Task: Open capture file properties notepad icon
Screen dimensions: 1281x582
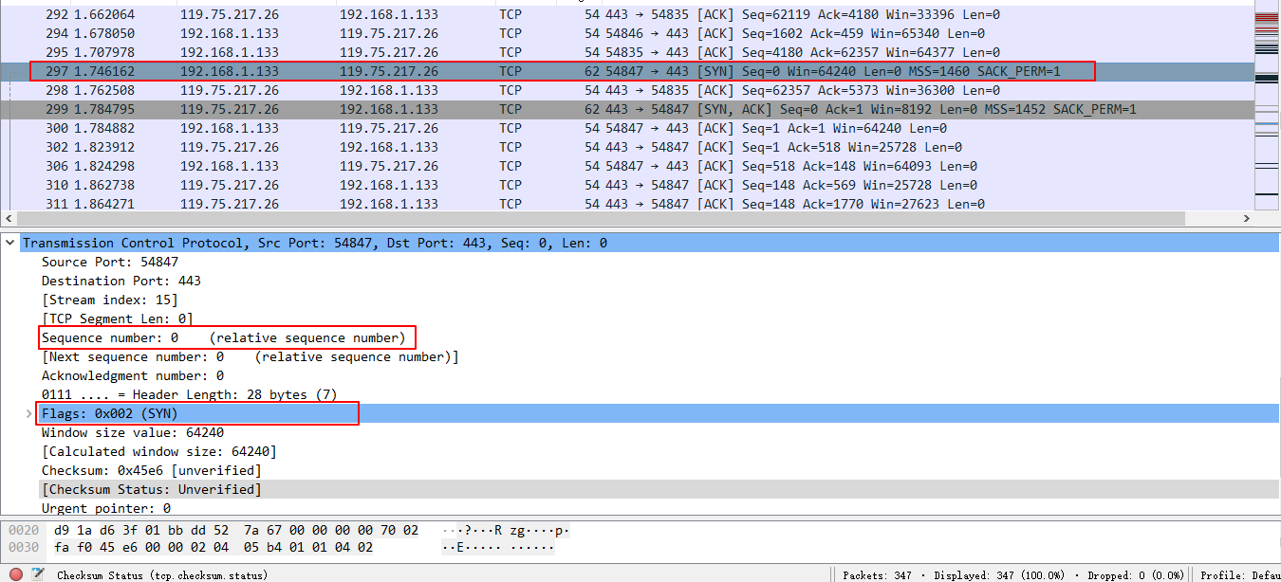Action: pyautogui.click(x=38, y=574)
